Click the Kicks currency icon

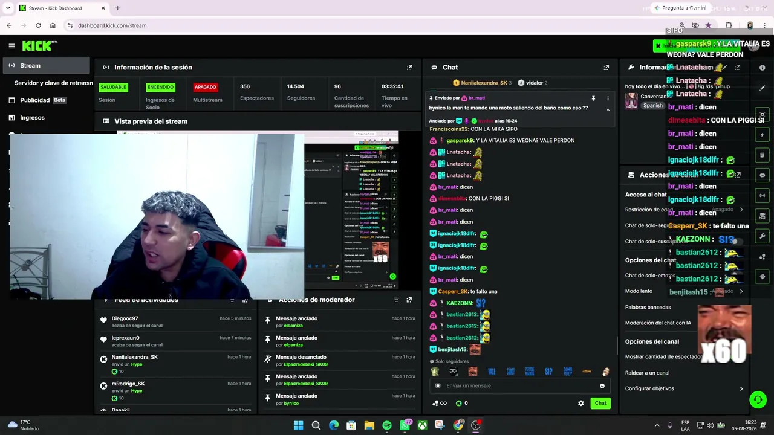point(458,403)
